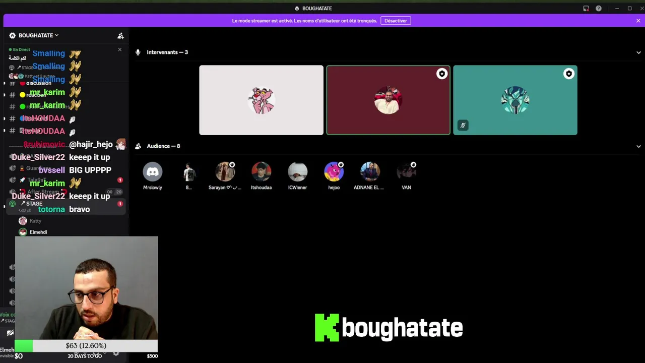This screenshot has width=645, height=363.
Task: Click moderator badge on the red speaker tile
Action: pyautogui.click(x=442, y=74)
